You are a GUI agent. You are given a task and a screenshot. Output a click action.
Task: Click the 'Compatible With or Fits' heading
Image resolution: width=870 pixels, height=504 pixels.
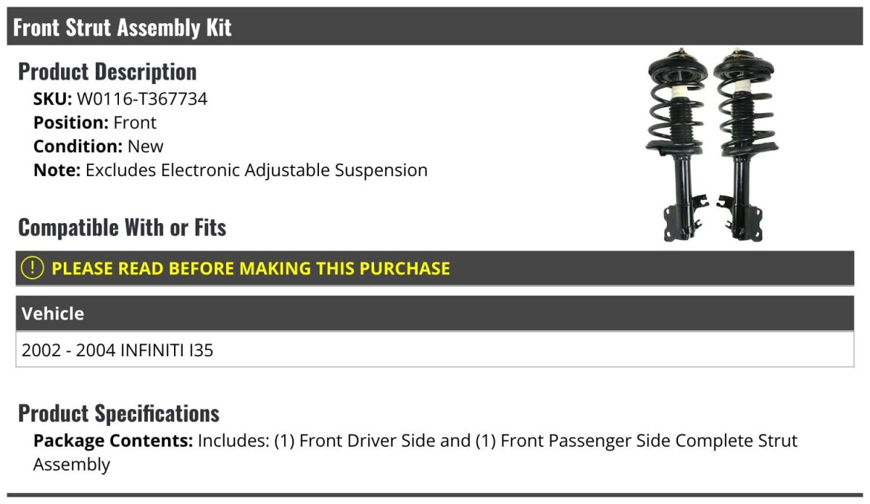(122, 227)
